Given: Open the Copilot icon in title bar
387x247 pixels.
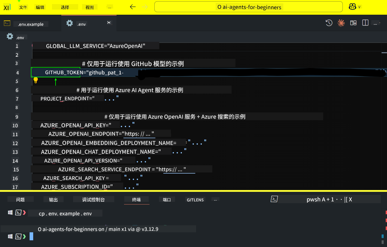Looking at the screenshot, I should (352, 7).
